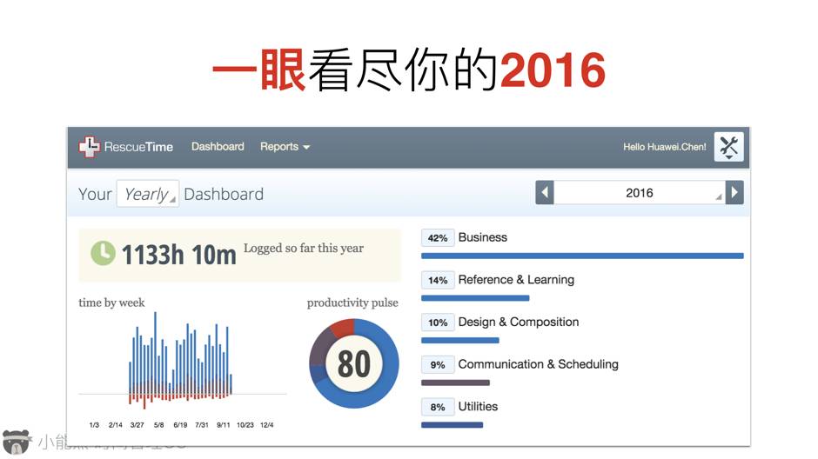Open the 2016 year selector
This screenshot has width=818, height=459.
[640, 193]
